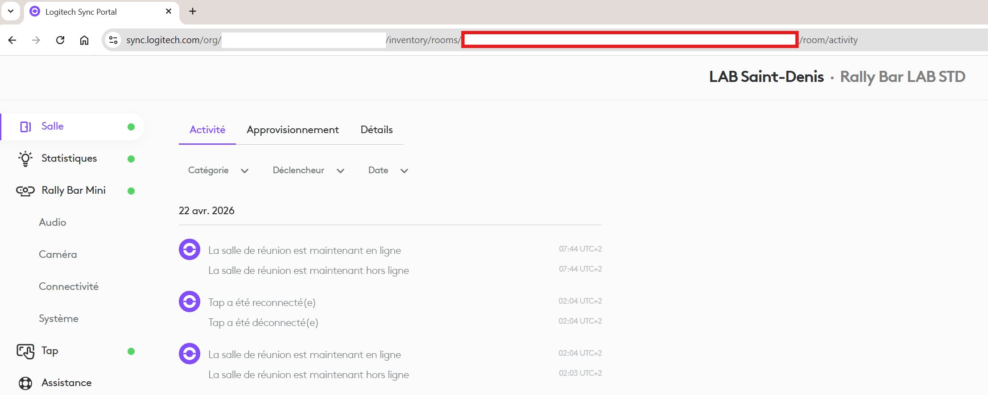Open the Salle sidebar item
The image size is (988, 395).
click(x=72, y=127)
